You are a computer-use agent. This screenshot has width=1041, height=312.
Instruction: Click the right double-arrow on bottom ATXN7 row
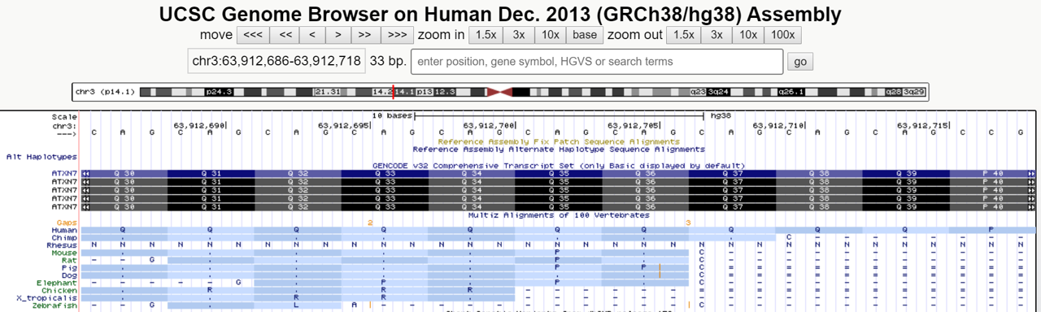(1032, 206)
